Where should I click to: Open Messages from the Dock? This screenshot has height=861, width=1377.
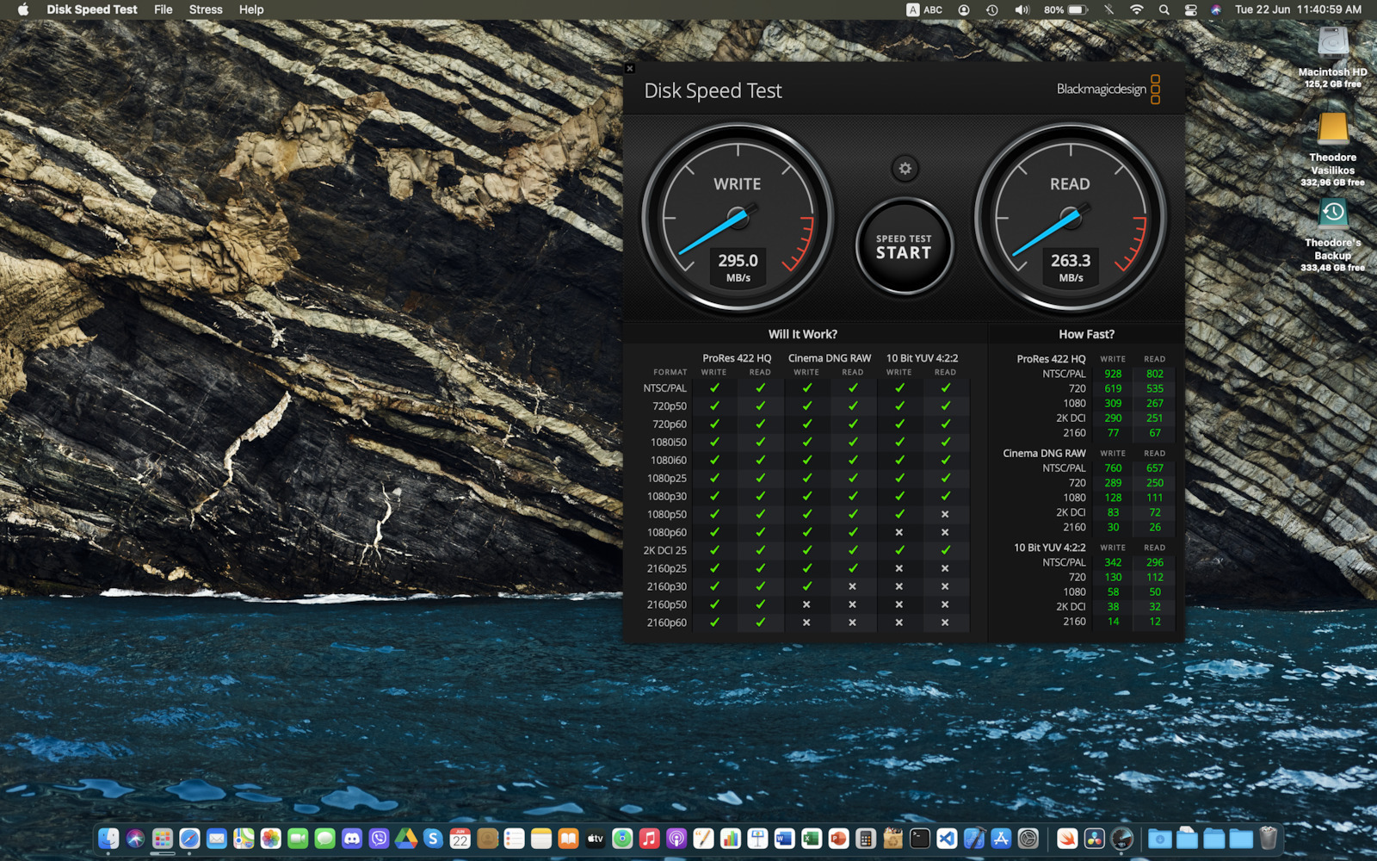click(324, 838)
